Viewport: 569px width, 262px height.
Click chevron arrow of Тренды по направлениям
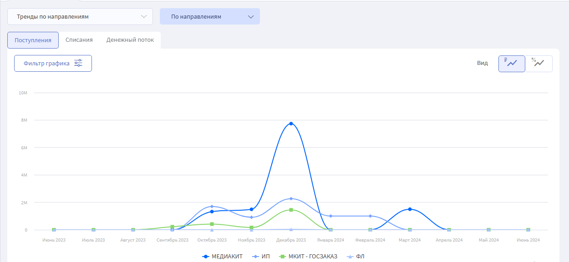pos(144,16)
